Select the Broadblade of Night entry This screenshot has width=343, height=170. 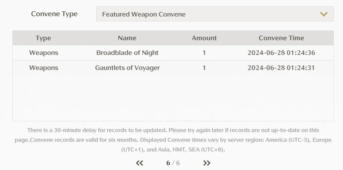(127, 53)
